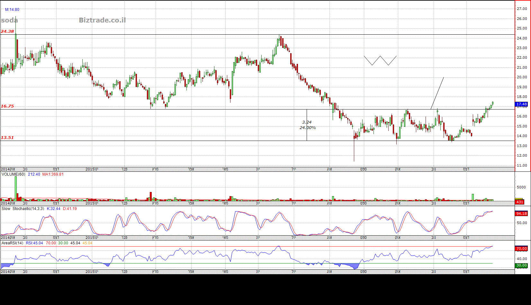Click the red 431 volume value tag
The height and width of the screenshot is (305, 531).
(x=520, y=202)
